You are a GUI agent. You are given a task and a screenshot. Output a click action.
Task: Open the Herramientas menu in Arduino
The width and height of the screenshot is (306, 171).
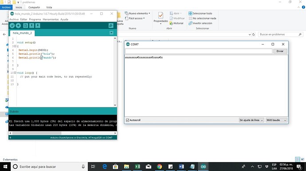tap(51, 19)
